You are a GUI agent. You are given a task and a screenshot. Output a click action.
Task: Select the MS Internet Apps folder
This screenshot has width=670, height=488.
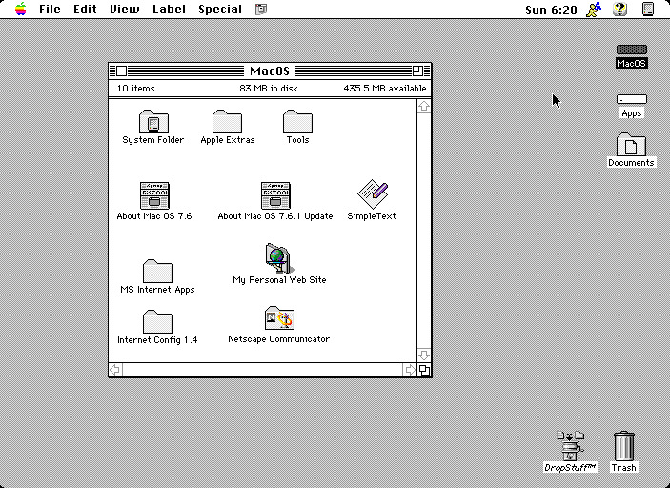tap(157, 272)
